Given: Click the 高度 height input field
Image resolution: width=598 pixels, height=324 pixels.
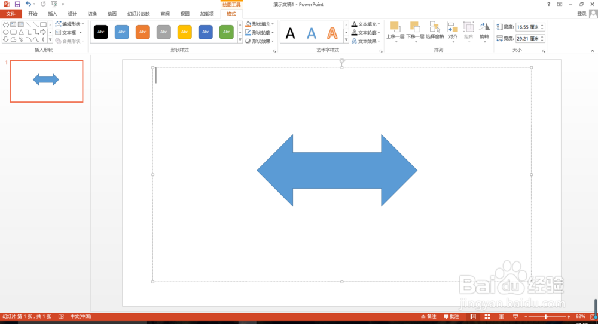Looking at the screenshot, I should click(x=527, y=27).
